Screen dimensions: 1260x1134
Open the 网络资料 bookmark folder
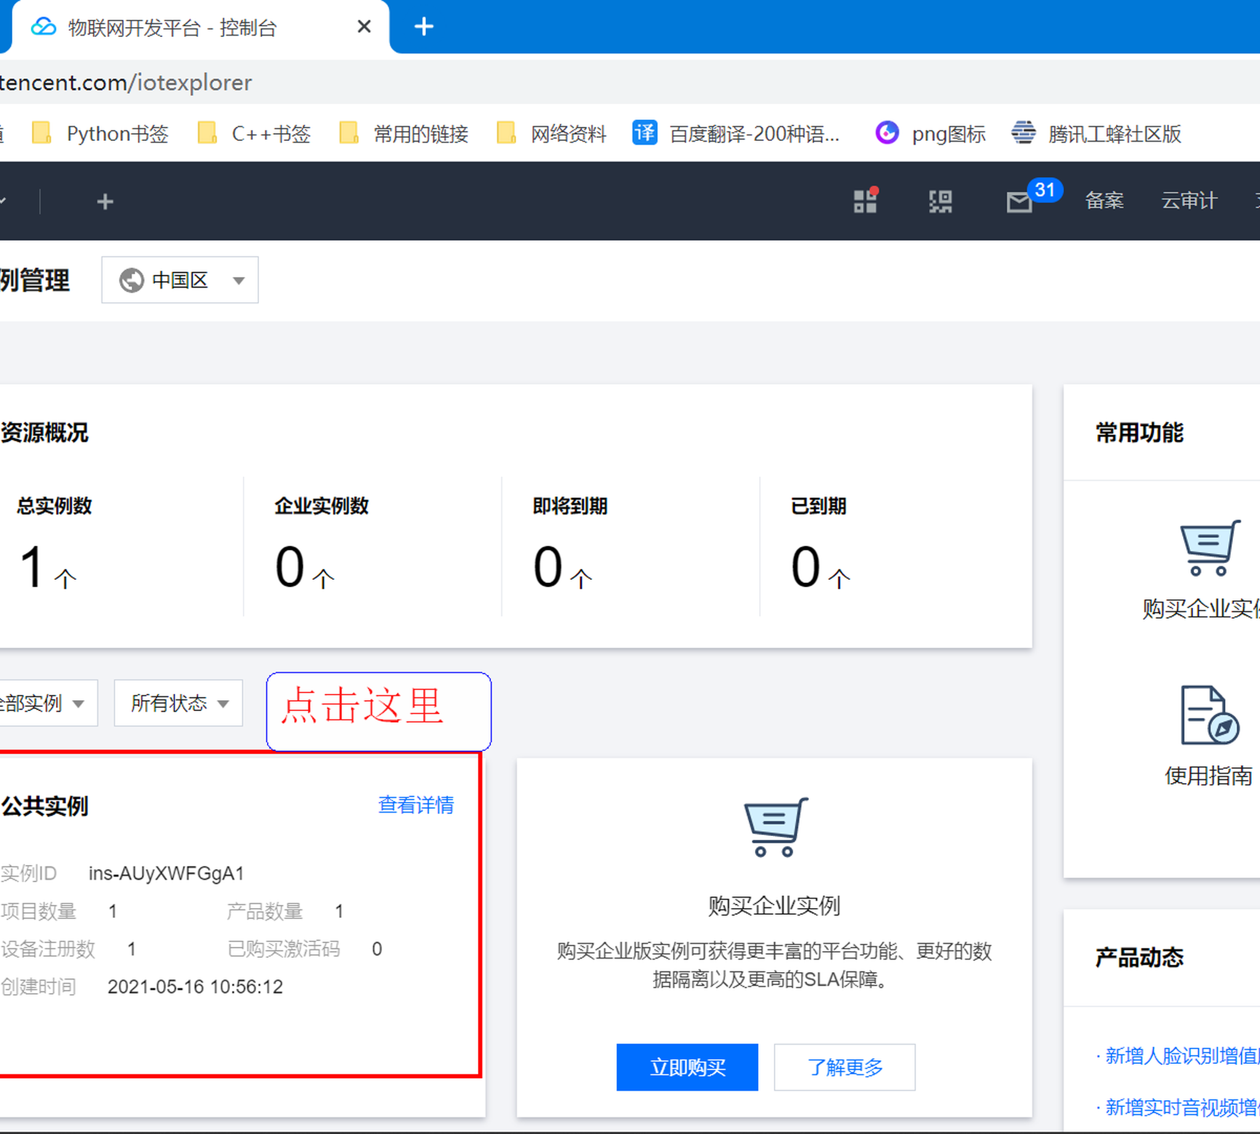[x=552, y=134]
